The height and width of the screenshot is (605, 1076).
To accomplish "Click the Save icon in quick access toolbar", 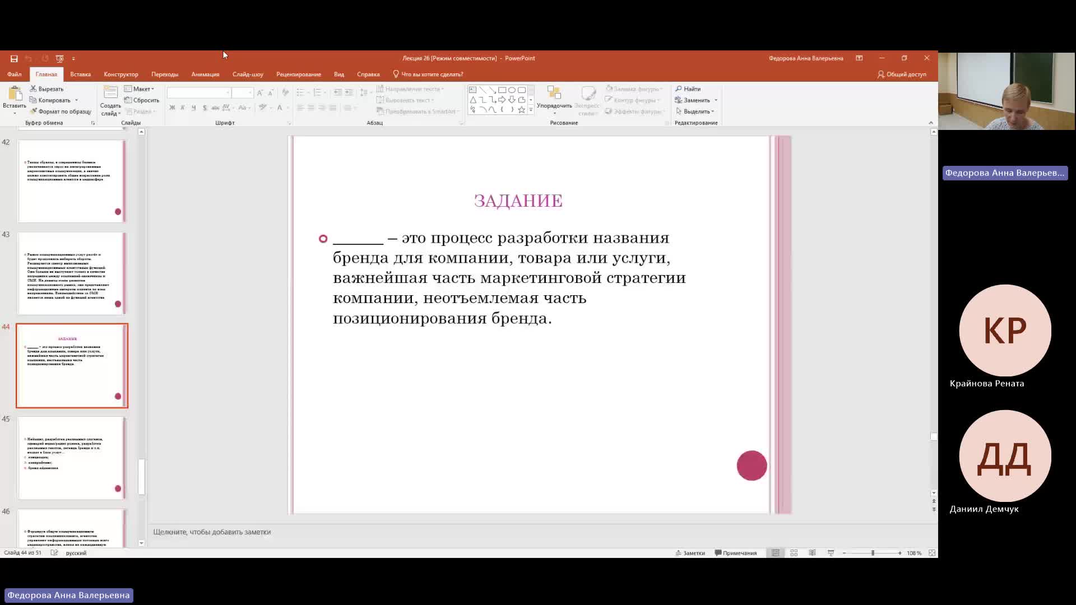I will point(14,58).
